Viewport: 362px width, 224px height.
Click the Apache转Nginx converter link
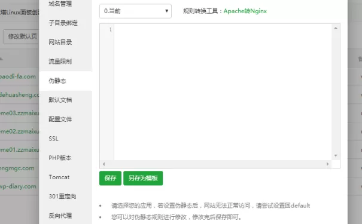[x=245, y=11]
